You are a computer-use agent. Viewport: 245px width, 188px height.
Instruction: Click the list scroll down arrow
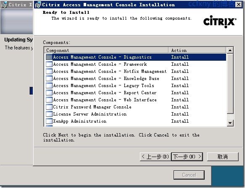pyautogui.click(x=230, y=123)
